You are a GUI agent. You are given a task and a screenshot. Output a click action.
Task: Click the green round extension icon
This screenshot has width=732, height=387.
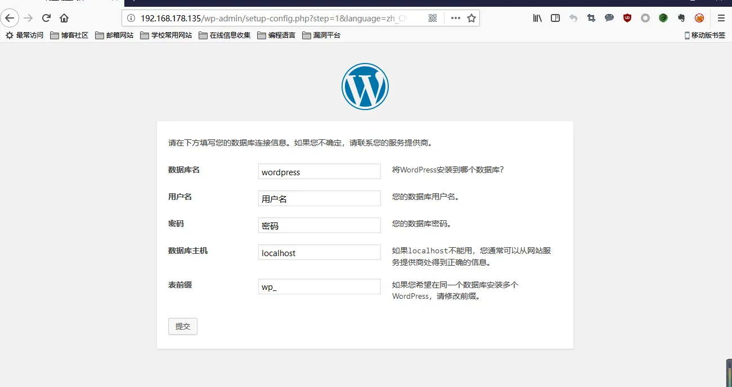[663, 18]
